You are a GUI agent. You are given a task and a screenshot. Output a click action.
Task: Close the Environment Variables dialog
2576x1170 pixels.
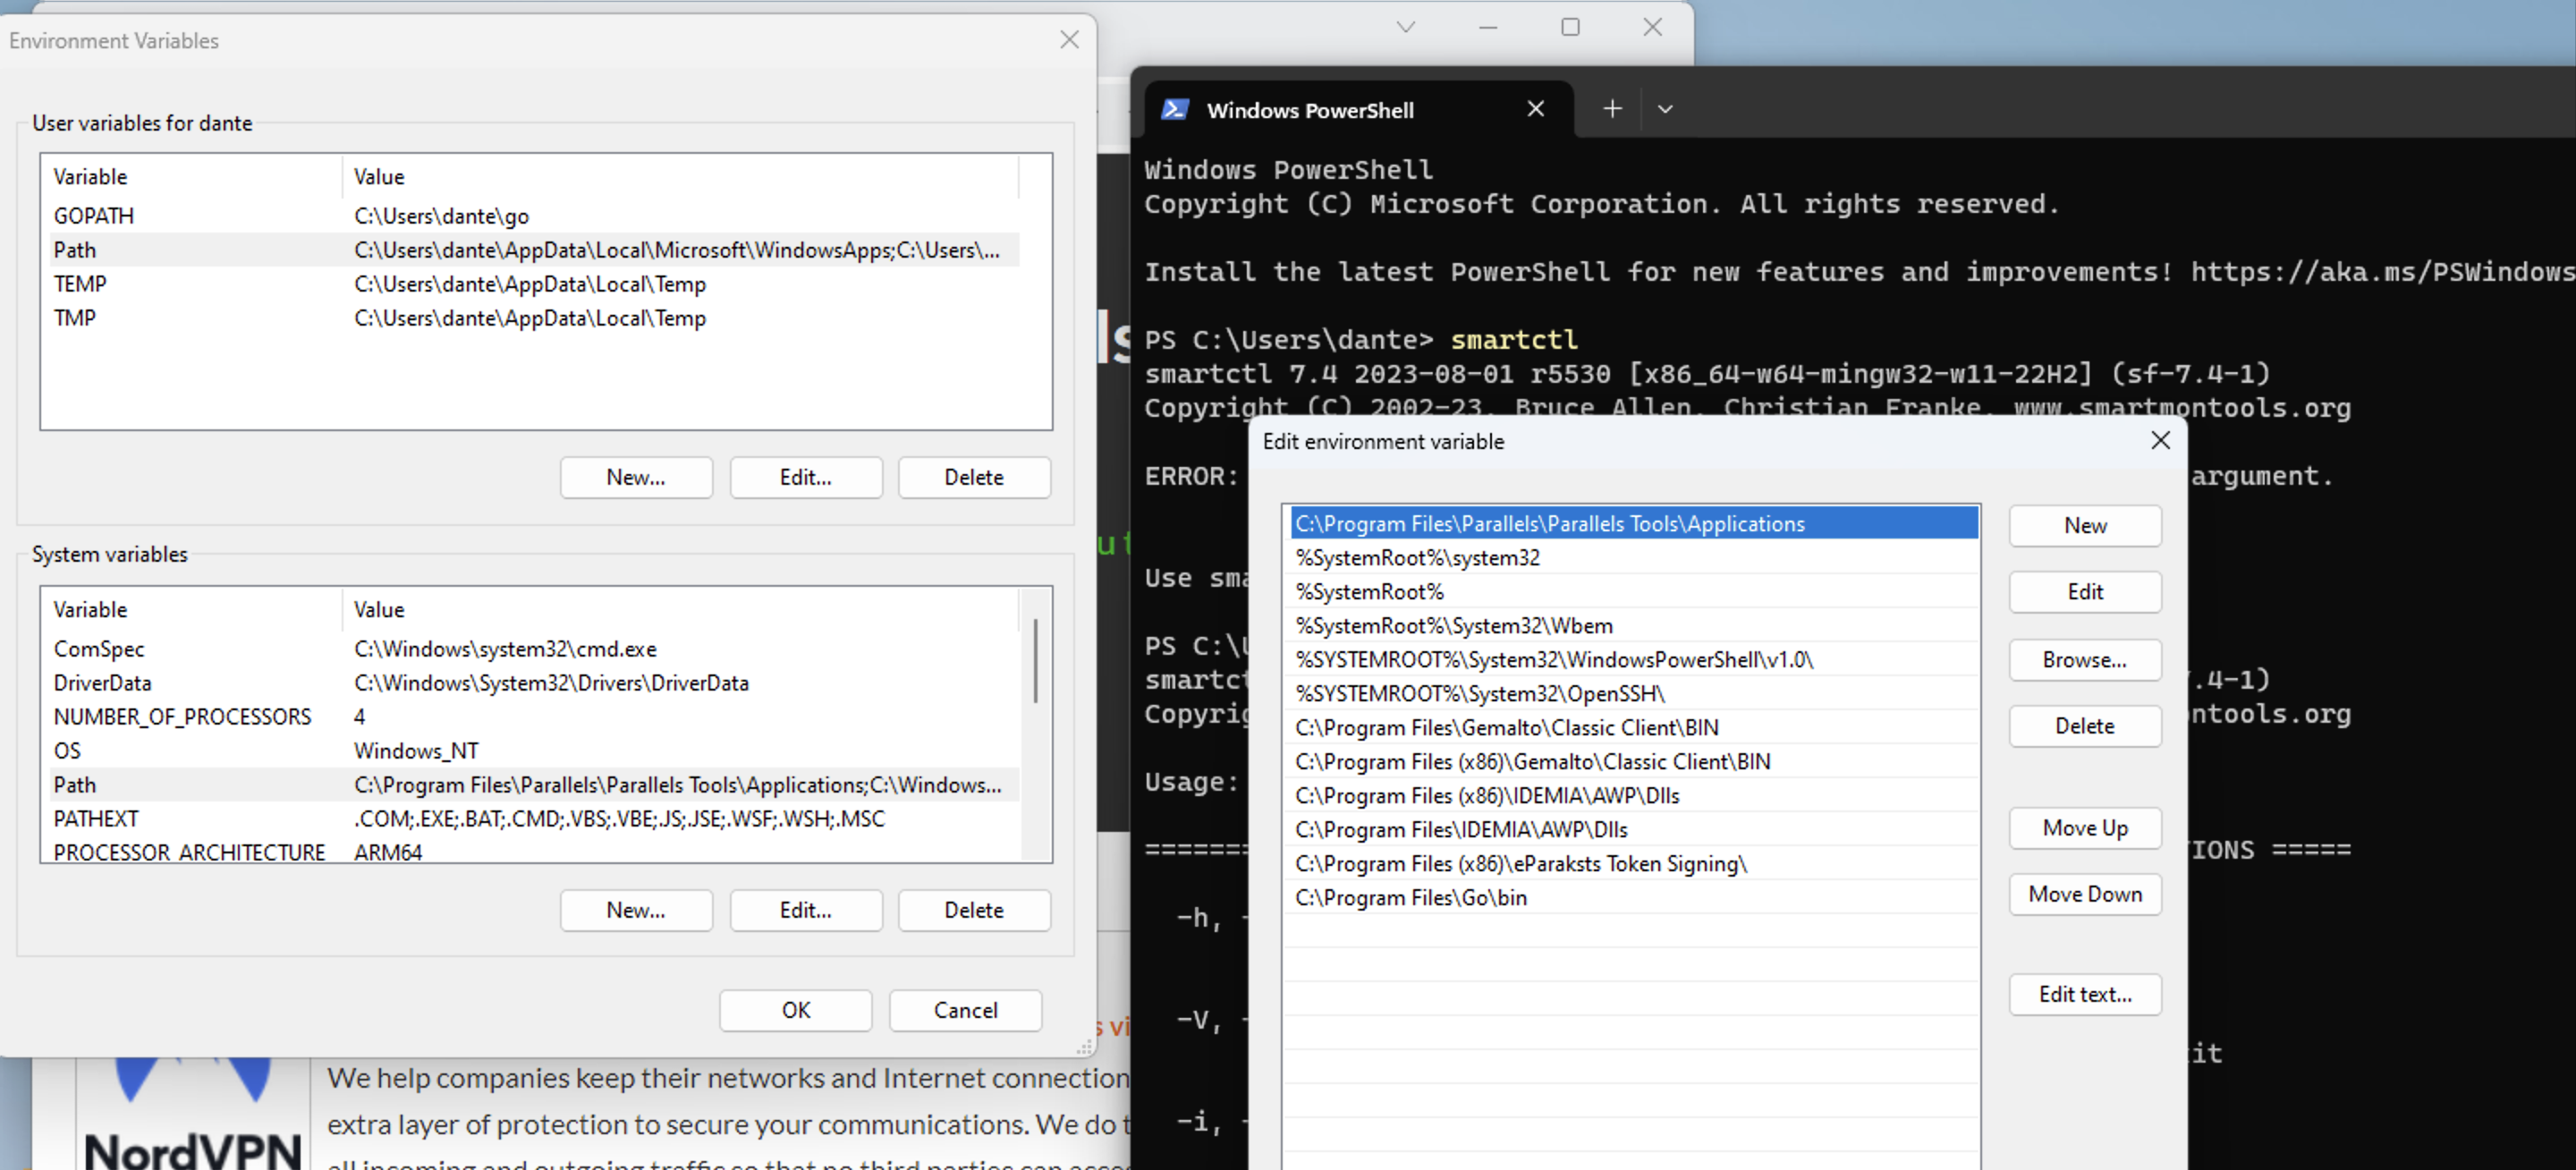tap(1069, 40)
